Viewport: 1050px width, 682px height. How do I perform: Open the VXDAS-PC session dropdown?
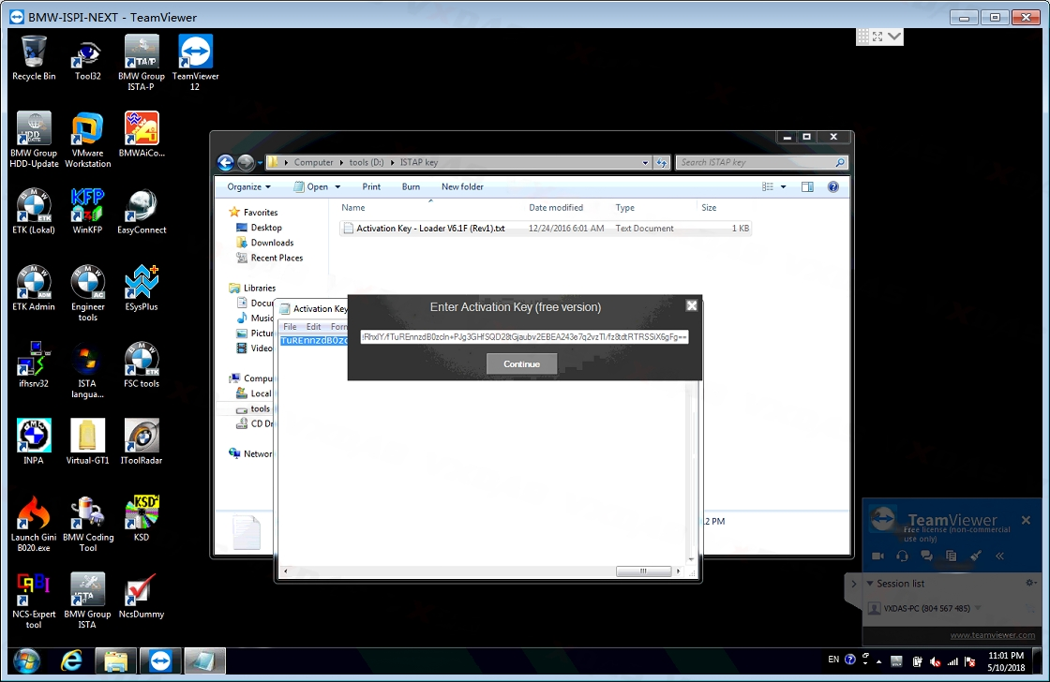978,608
